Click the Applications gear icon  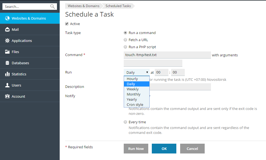pos(7,41)
